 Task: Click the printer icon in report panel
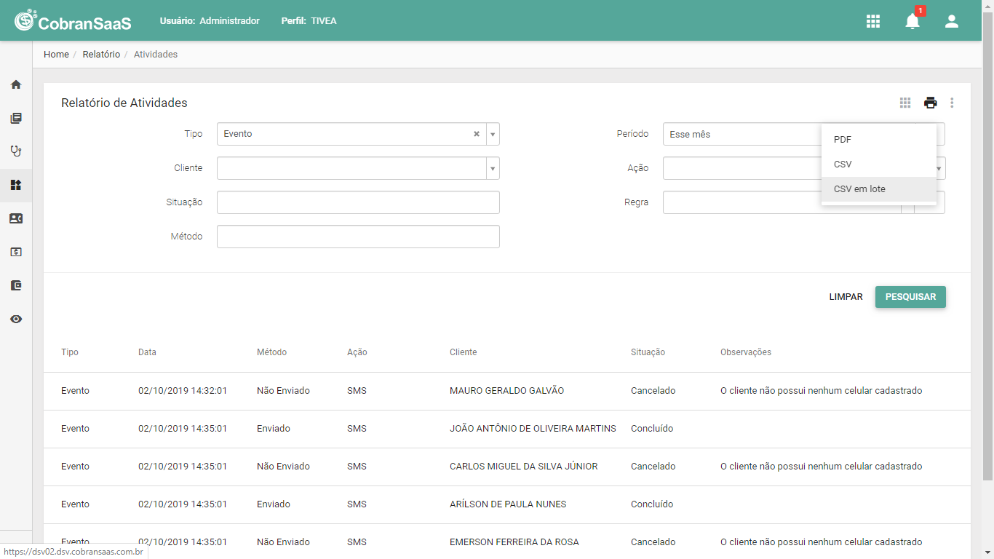tap(931, 103)
